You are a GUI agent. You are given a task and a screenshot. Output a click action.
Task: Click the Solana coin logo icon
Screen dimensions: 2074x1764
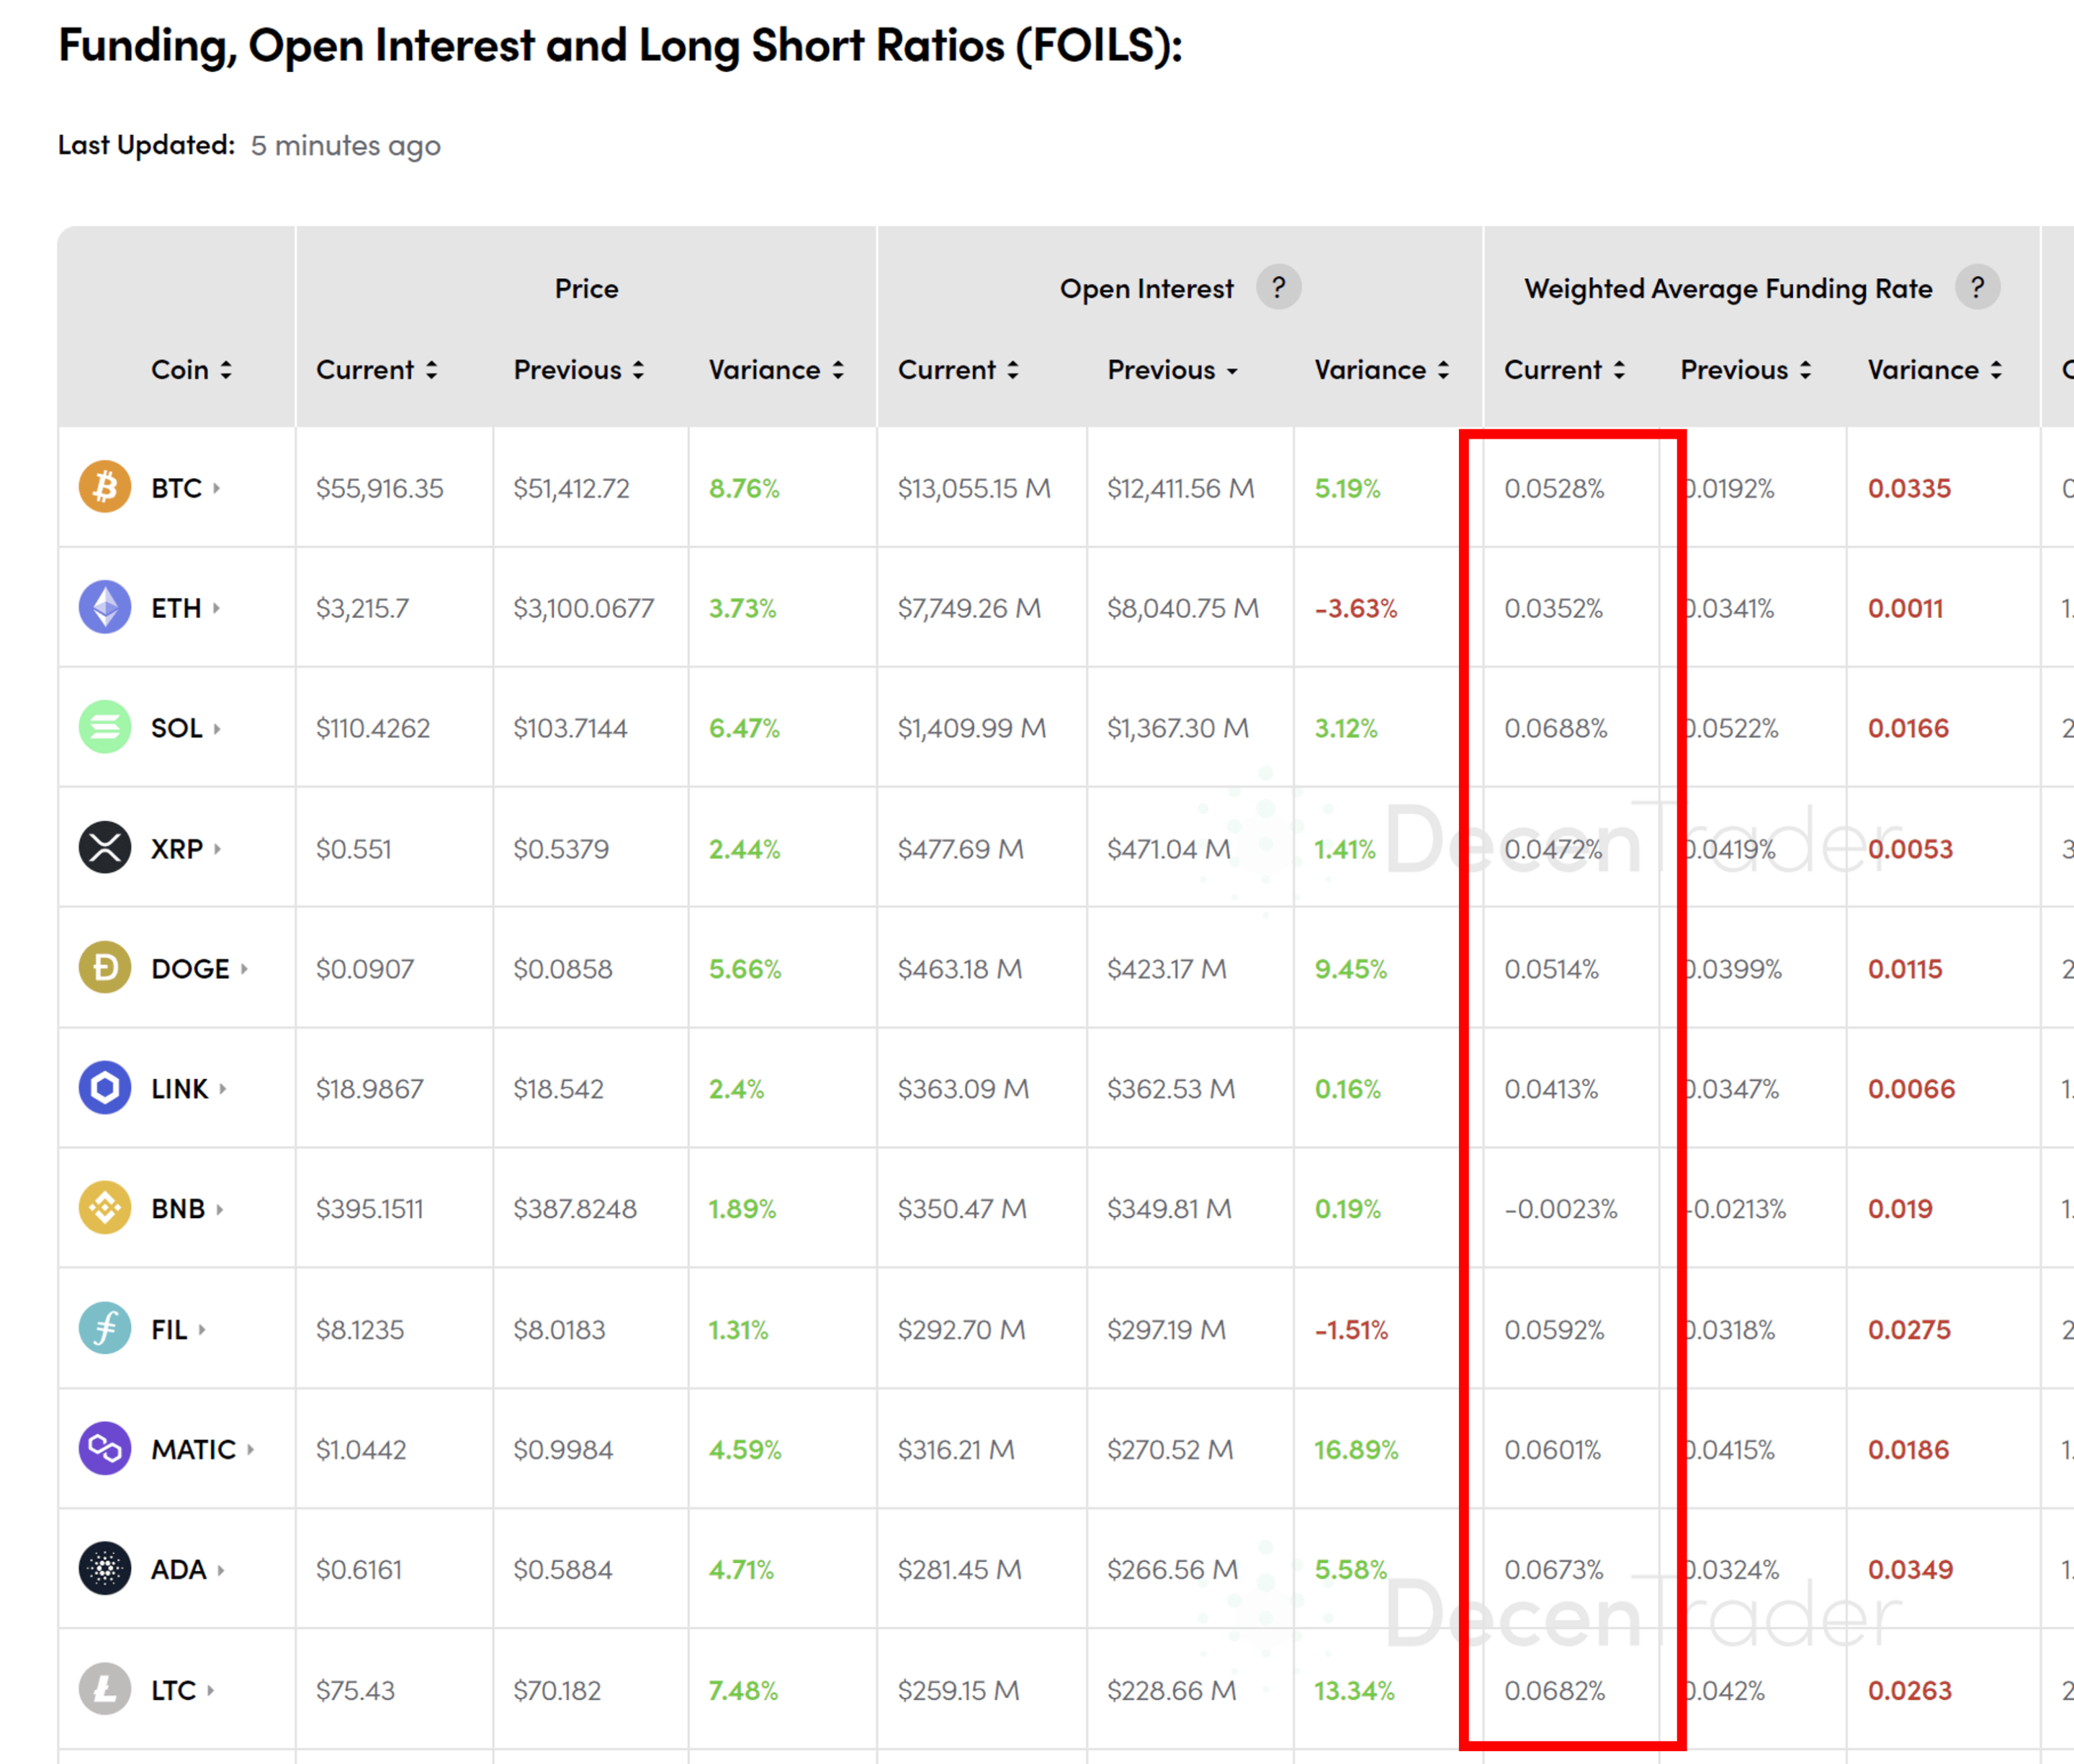[x=105, y=727]
